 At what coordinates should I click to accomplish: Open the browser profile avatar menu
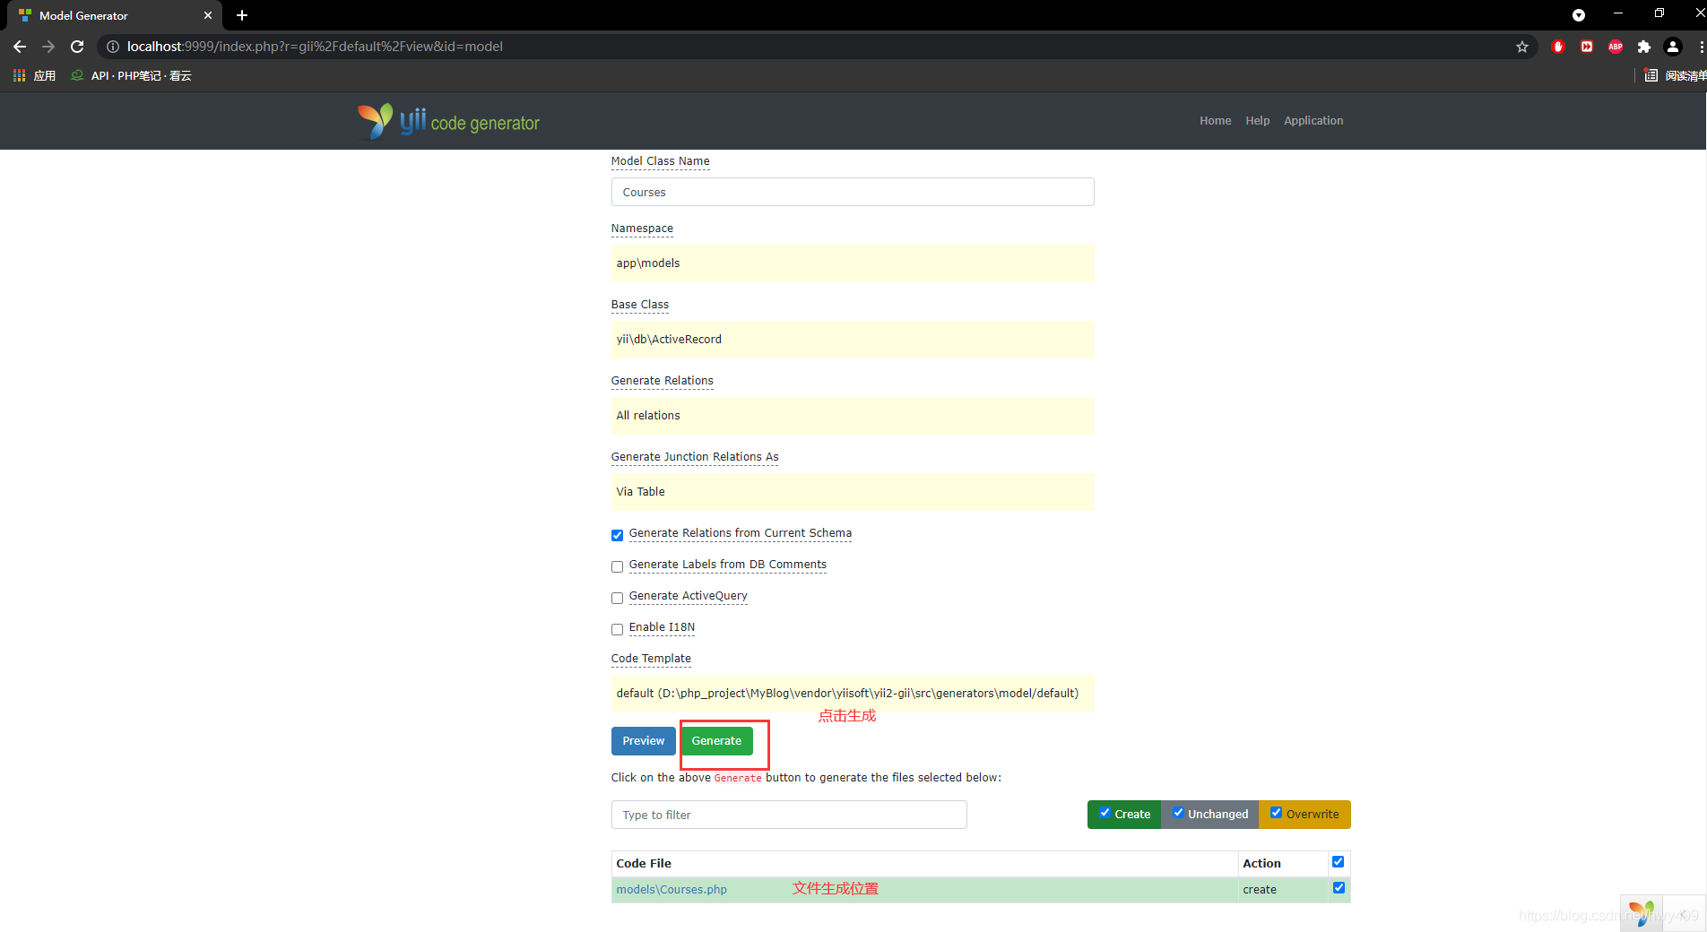(x=1673, y=47)
